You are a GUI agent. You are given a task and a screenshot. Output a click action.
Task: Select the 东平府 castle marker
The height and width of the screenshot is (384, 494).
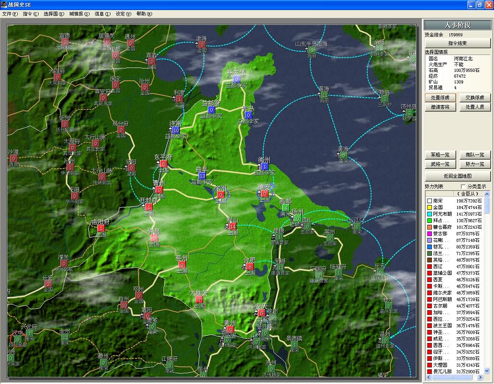[x=164, y=163]
